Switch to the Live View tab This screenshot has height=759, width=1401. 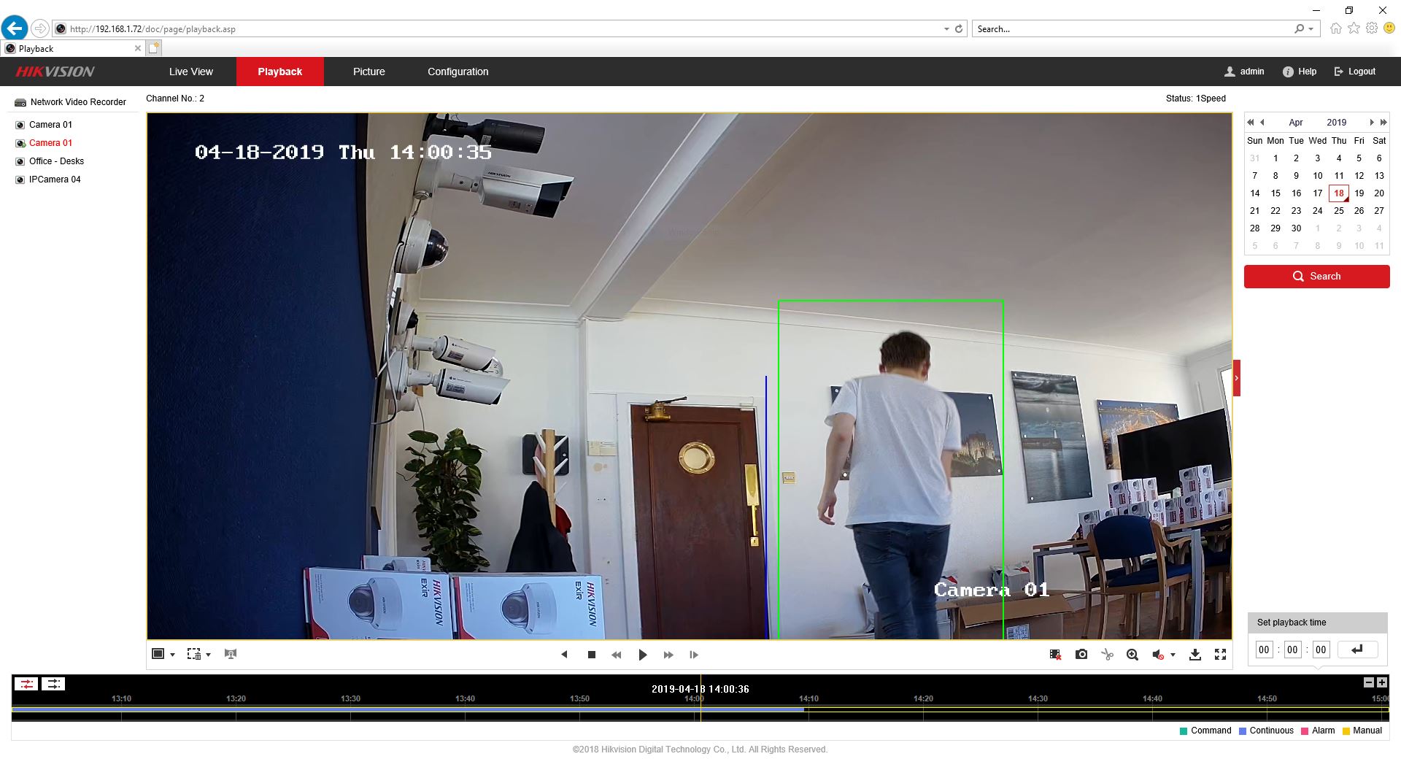pyautogui.click(x=191, y=72)
